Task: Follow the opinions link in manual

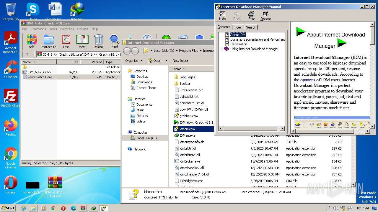Action: point(308,80)
